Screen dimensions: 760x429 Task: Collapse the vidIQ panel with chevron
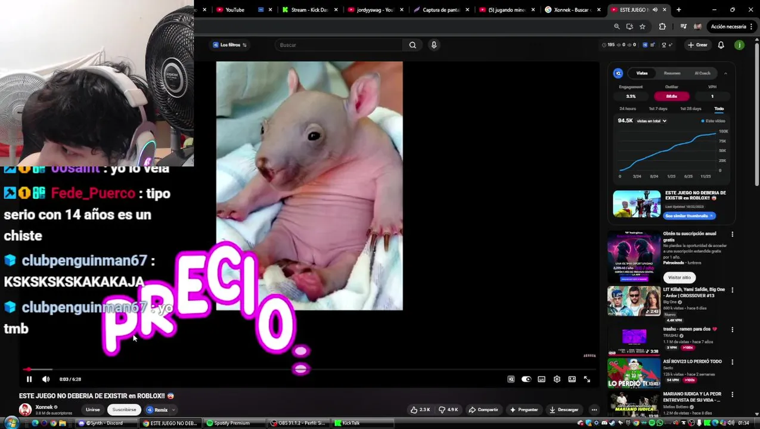[725, 73]
